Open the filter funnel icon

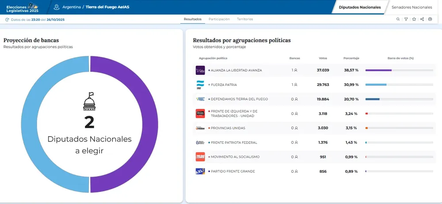(x=406, y=19)
